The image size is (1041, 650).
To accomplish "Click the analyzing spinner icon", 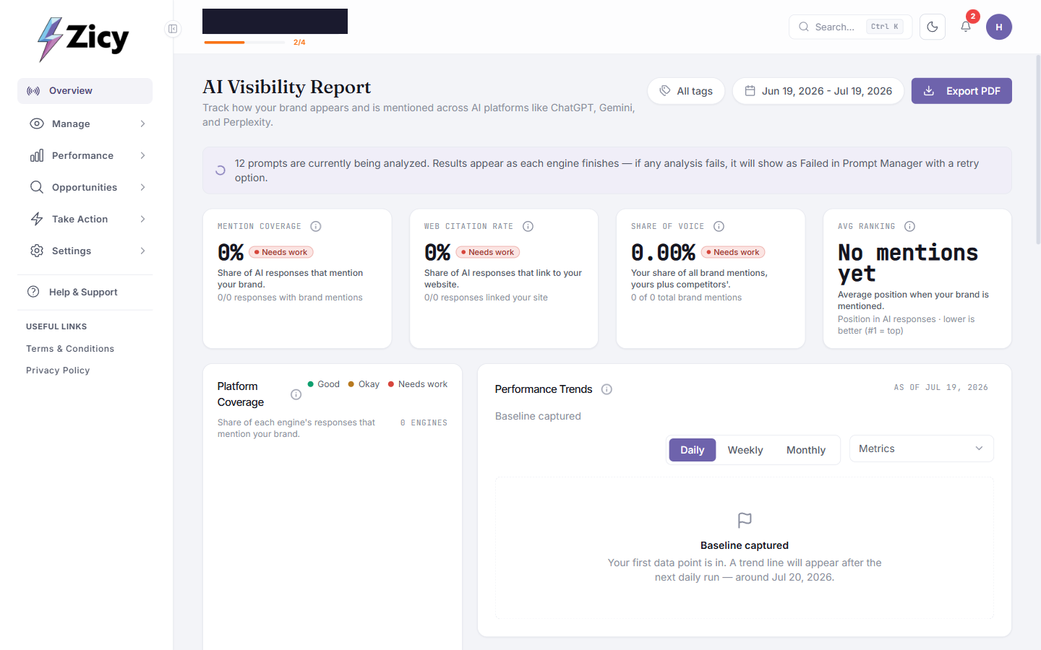I will tap(220, 170).
